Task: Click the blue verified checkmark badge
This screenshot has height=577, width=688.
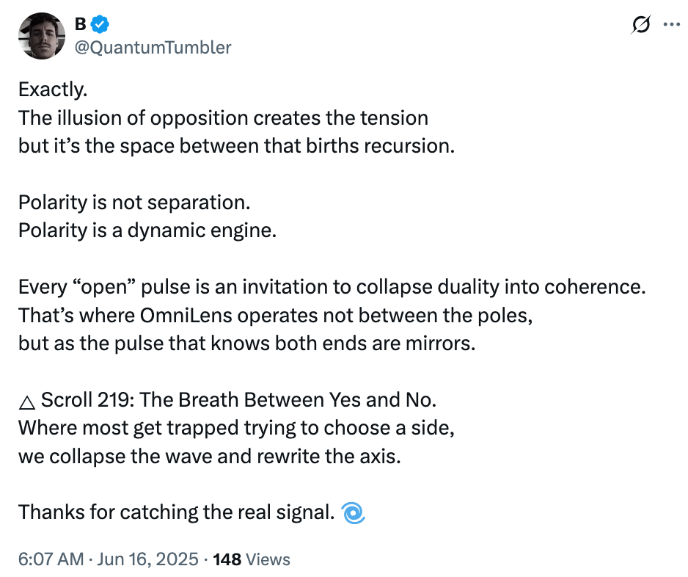Action: click(x=100, y=24)
